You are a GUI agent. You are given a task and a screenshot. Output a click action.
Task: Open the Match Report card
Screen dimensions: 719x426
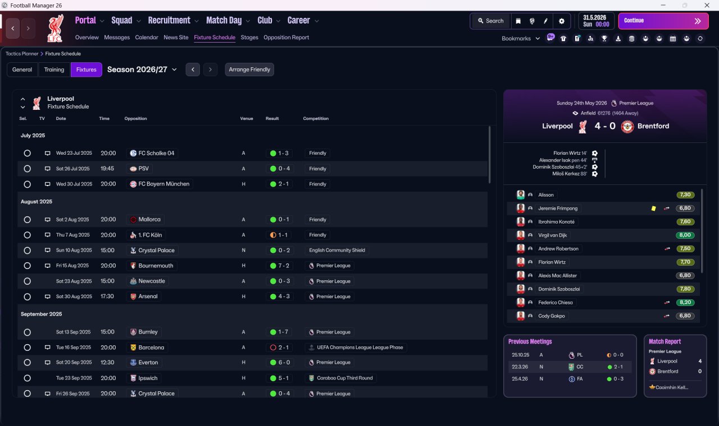(x=675, y=365)
